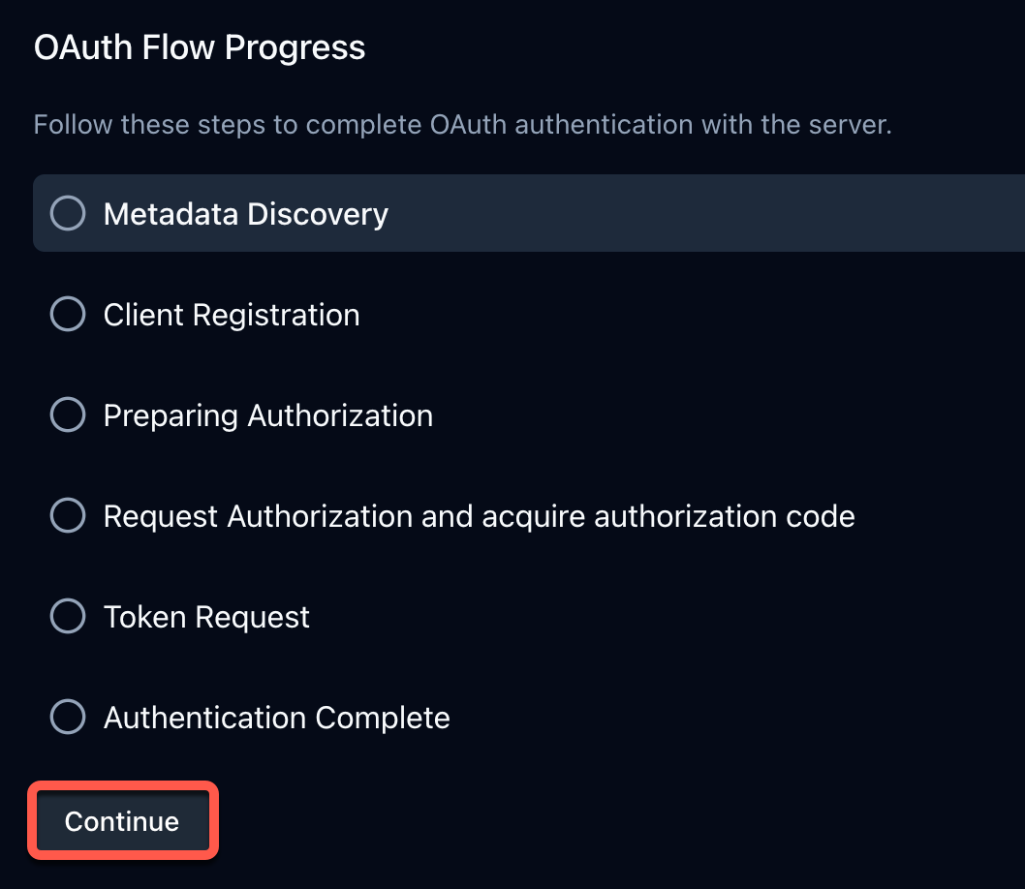The height and width of the screenshot is (889, 1025).
Task: Select the step for acquiring authorization code
Action: click(478, 515)
